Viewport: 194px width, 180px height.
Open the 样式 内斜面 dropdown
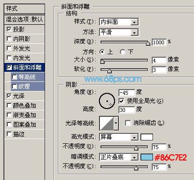134,22
